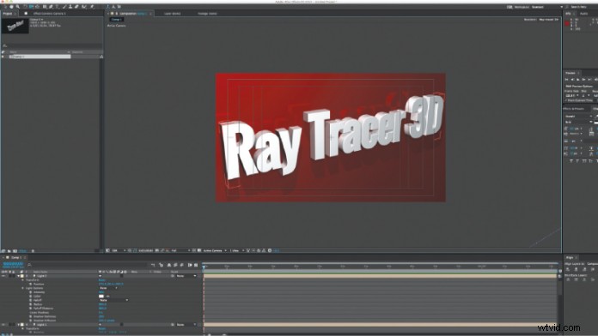Click the World Axis Mode icon
The image size is (598, 336).
pos(113,7)
